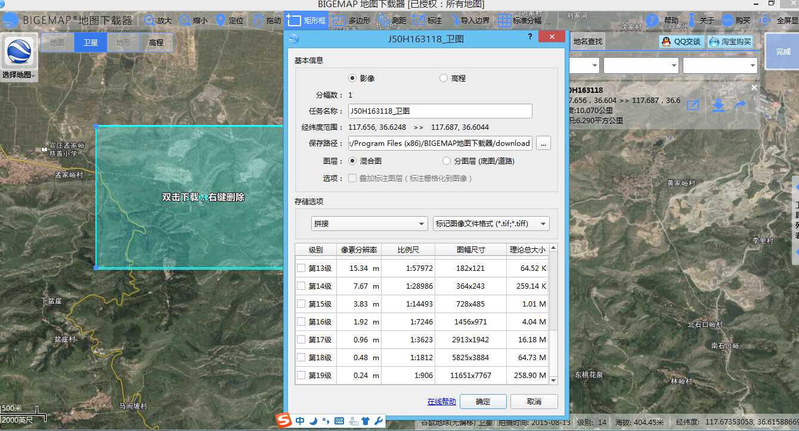
Task: Click the 淘宝购买 Taobao purchase button
Action: point(730,42)
